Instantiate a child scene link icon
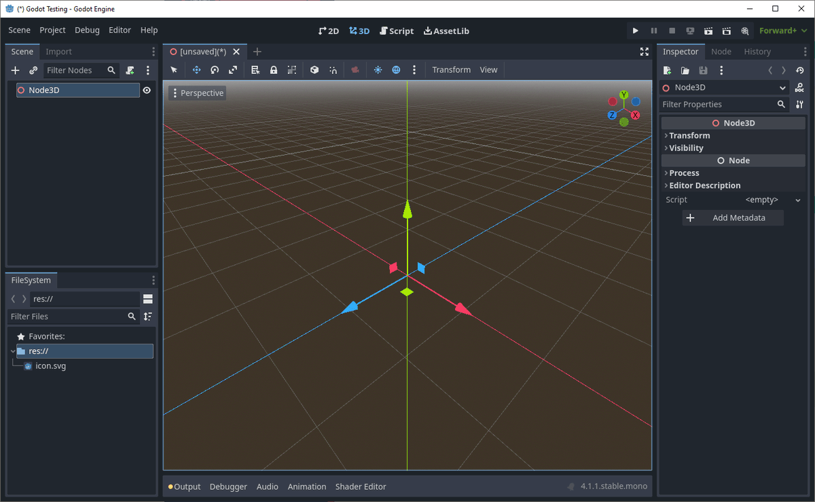The width and height of the screenshot is (815, 502). (33, 70)
